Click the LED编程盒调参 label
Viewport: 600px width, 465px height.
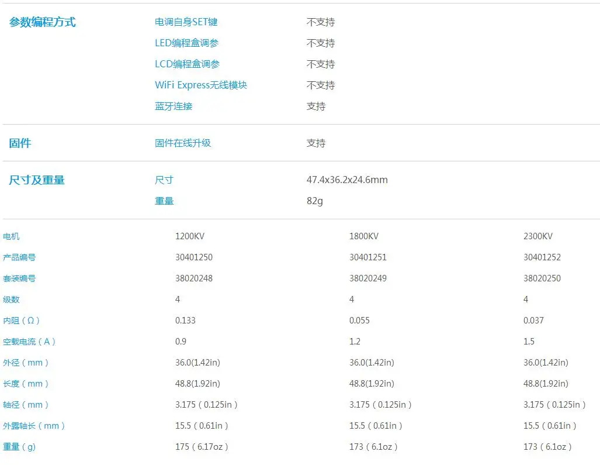point(187,43)
